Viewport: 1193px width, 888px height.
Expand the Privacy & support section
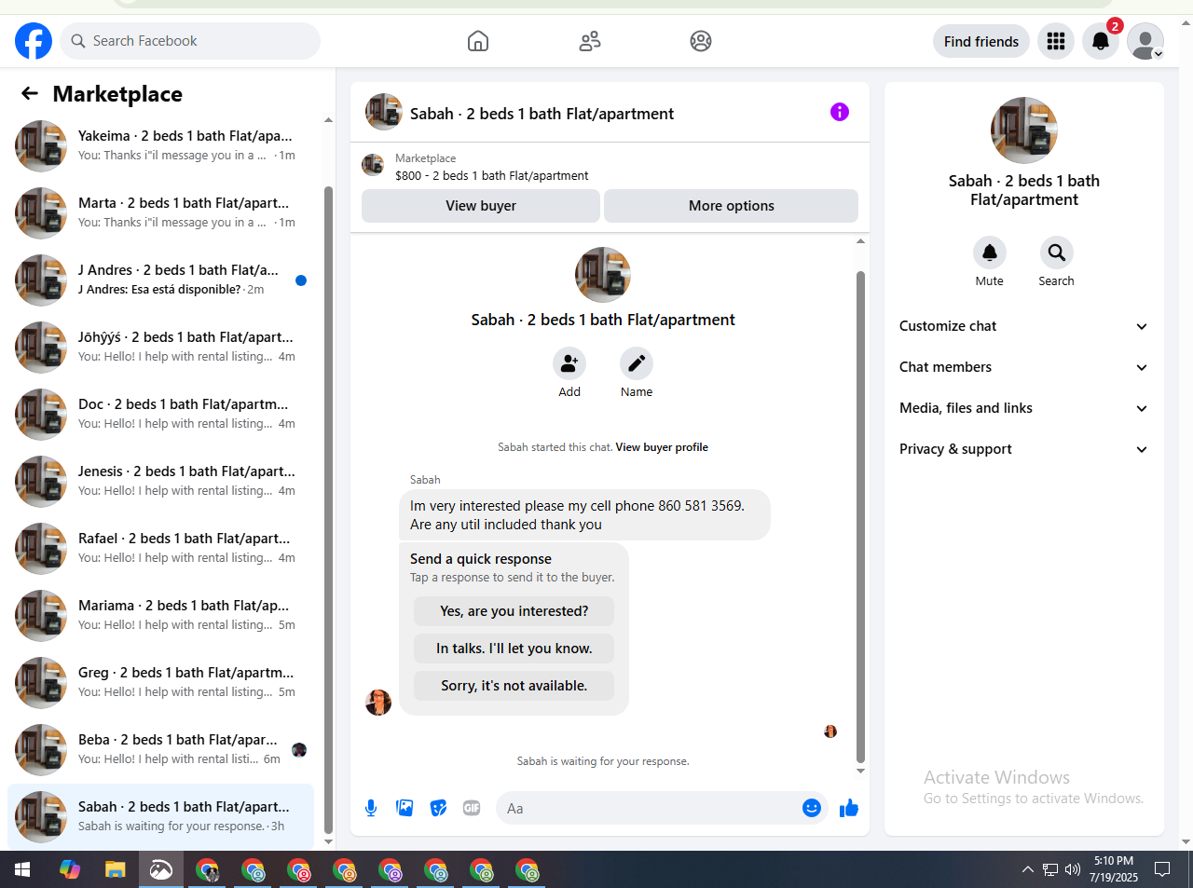(x=1023, y=449)
